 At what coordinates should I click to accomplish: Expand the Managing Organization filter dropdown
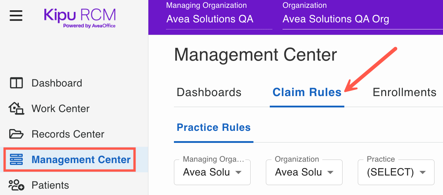212,172
